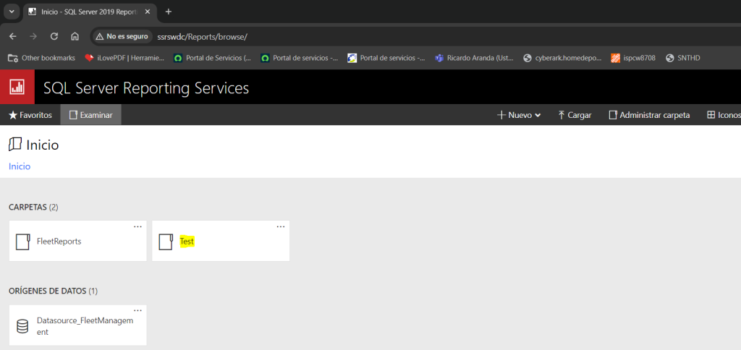Click the ORÍGENES DE DATOS section heading
Image resolution: width=741 pixels, height=350 pixels.
[x=53, y=291]
